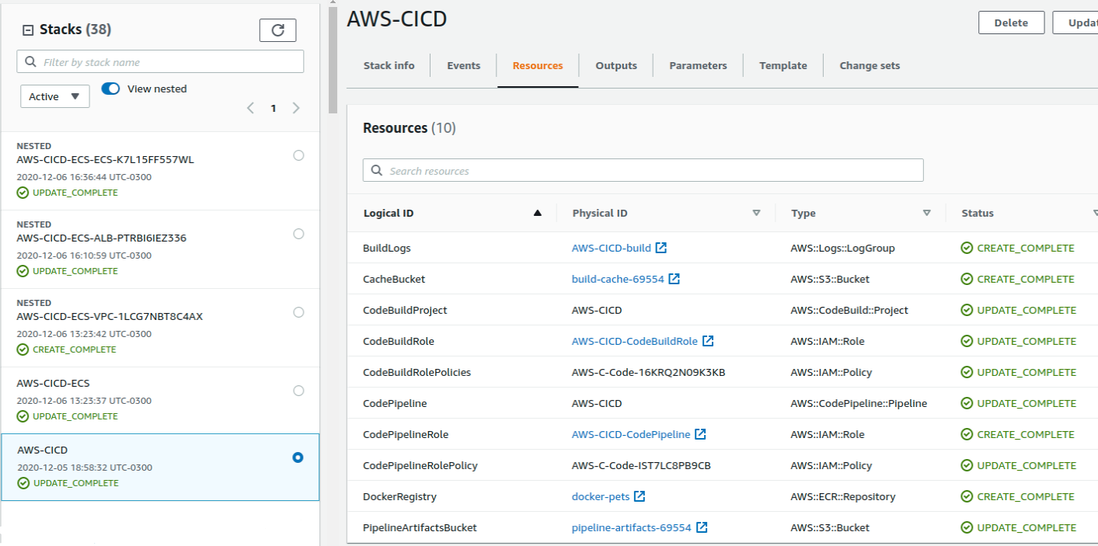Click the AWS::CodePipeline::Pipeline type cell
The image size is (1098, 546).
(859, 403)
